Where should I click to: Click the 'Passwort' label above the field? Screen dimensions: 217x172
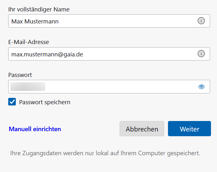pos(20,75)
